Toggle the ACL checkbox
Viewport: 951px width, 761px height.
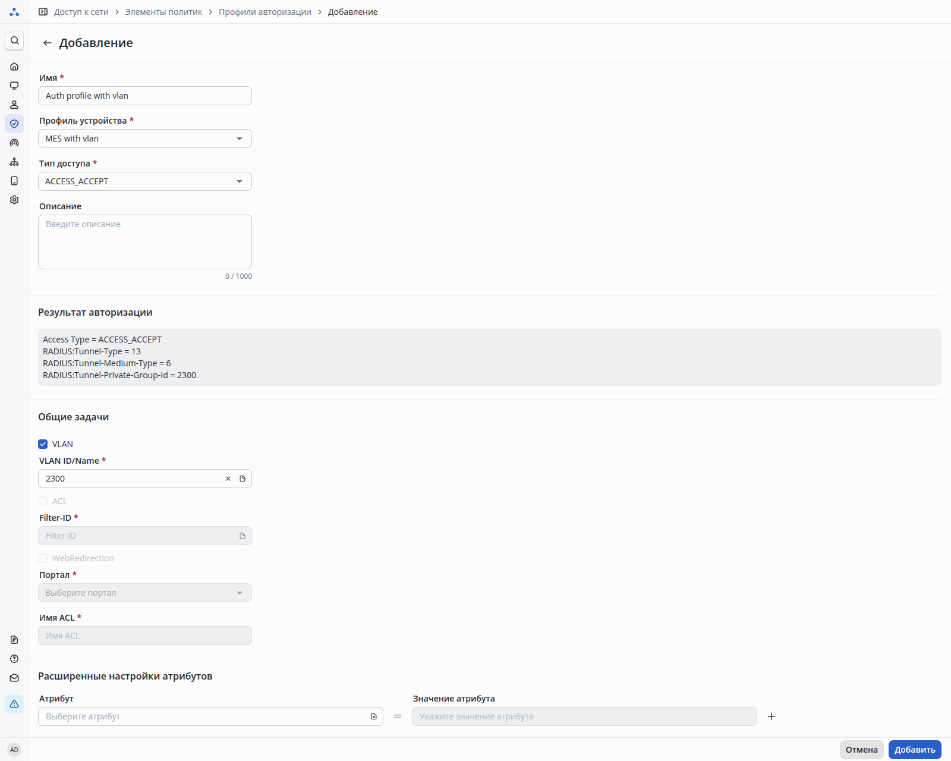coord(43,501)
